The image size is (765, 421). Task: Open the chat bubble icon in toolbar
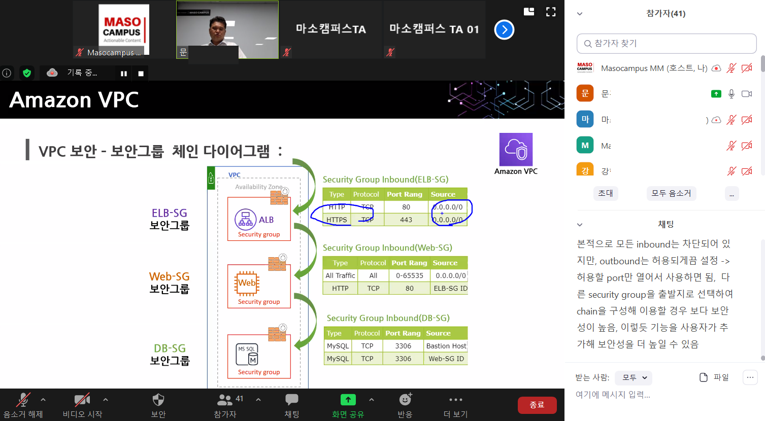tap(292, 400)
